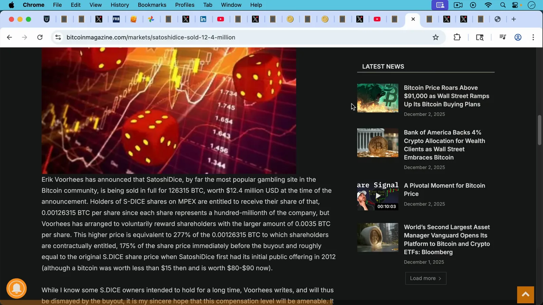Open the Profiles menu
543x305 pixels.
coord(185,5)
